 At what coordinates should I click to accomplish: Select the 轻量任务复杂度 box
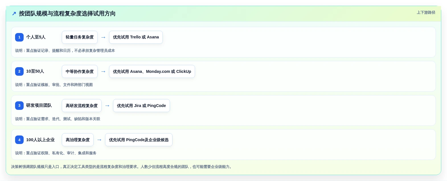pos(80,37)
